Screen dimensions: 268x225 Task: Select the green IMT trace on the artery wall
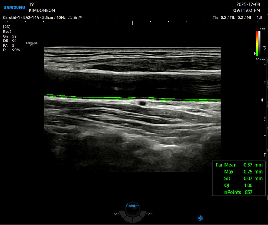pos(133,98)
